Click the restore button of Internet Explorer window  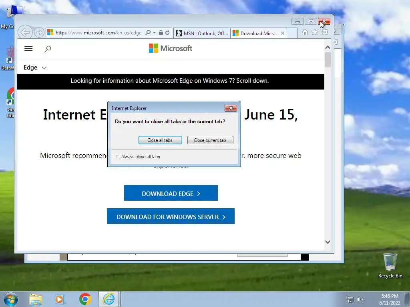pyautogui.click(x=311, y=22)
